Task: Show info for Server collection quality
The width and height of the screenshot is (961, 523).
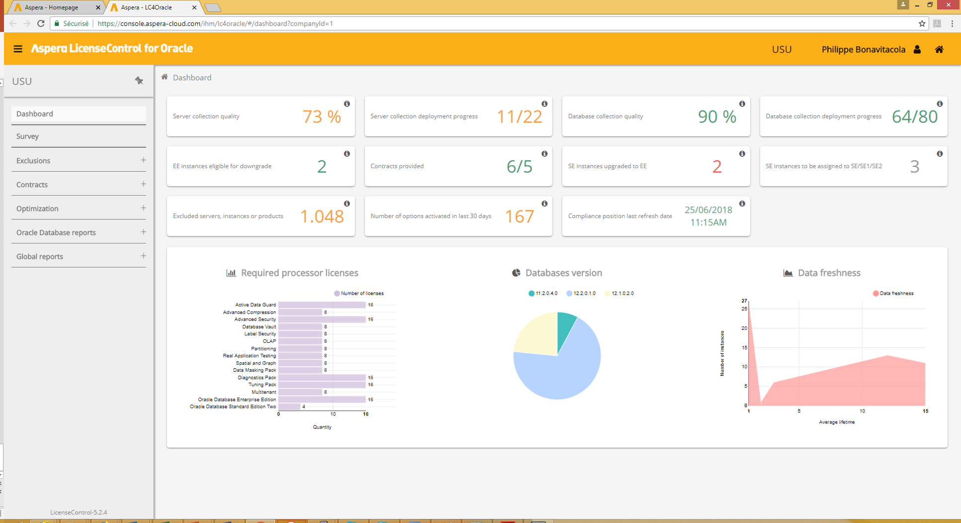Action: coord(347,104)
